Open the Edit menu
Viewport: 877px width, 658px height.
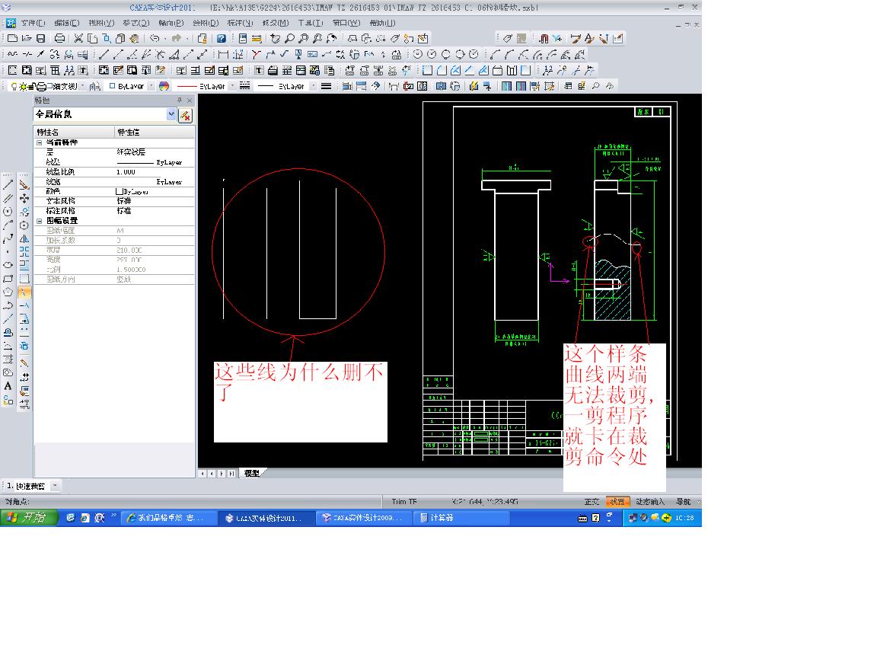(66, 23)
